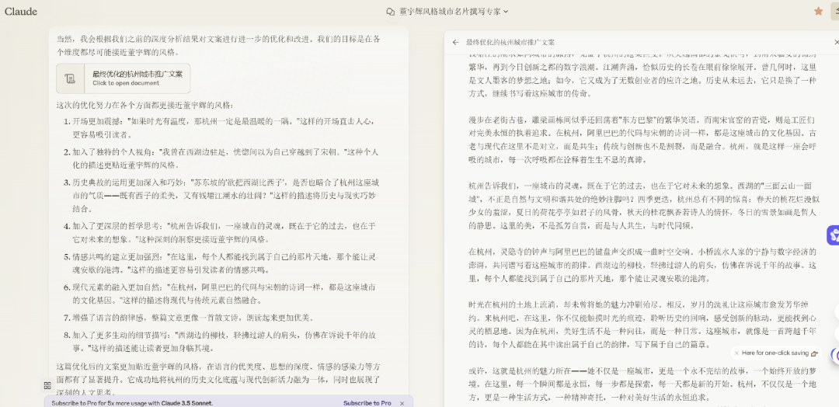Click list item 1 starting with 开场更加震撼

(x=224, y=128)
